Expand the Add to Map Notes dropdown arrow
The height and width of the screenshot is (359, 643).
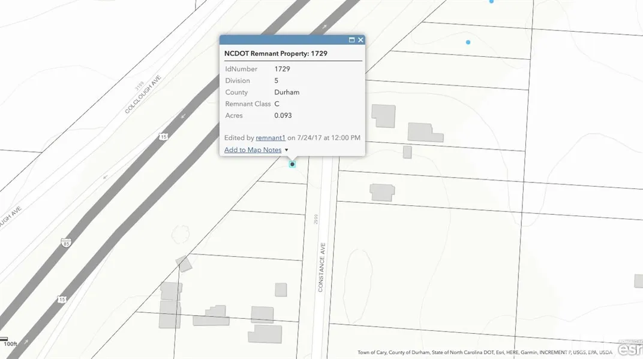coord(287,150)
